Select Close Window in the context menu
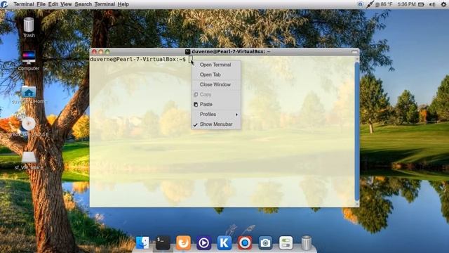Image resolution: width=449 pixels, height=253 pixels. (216, 84)
